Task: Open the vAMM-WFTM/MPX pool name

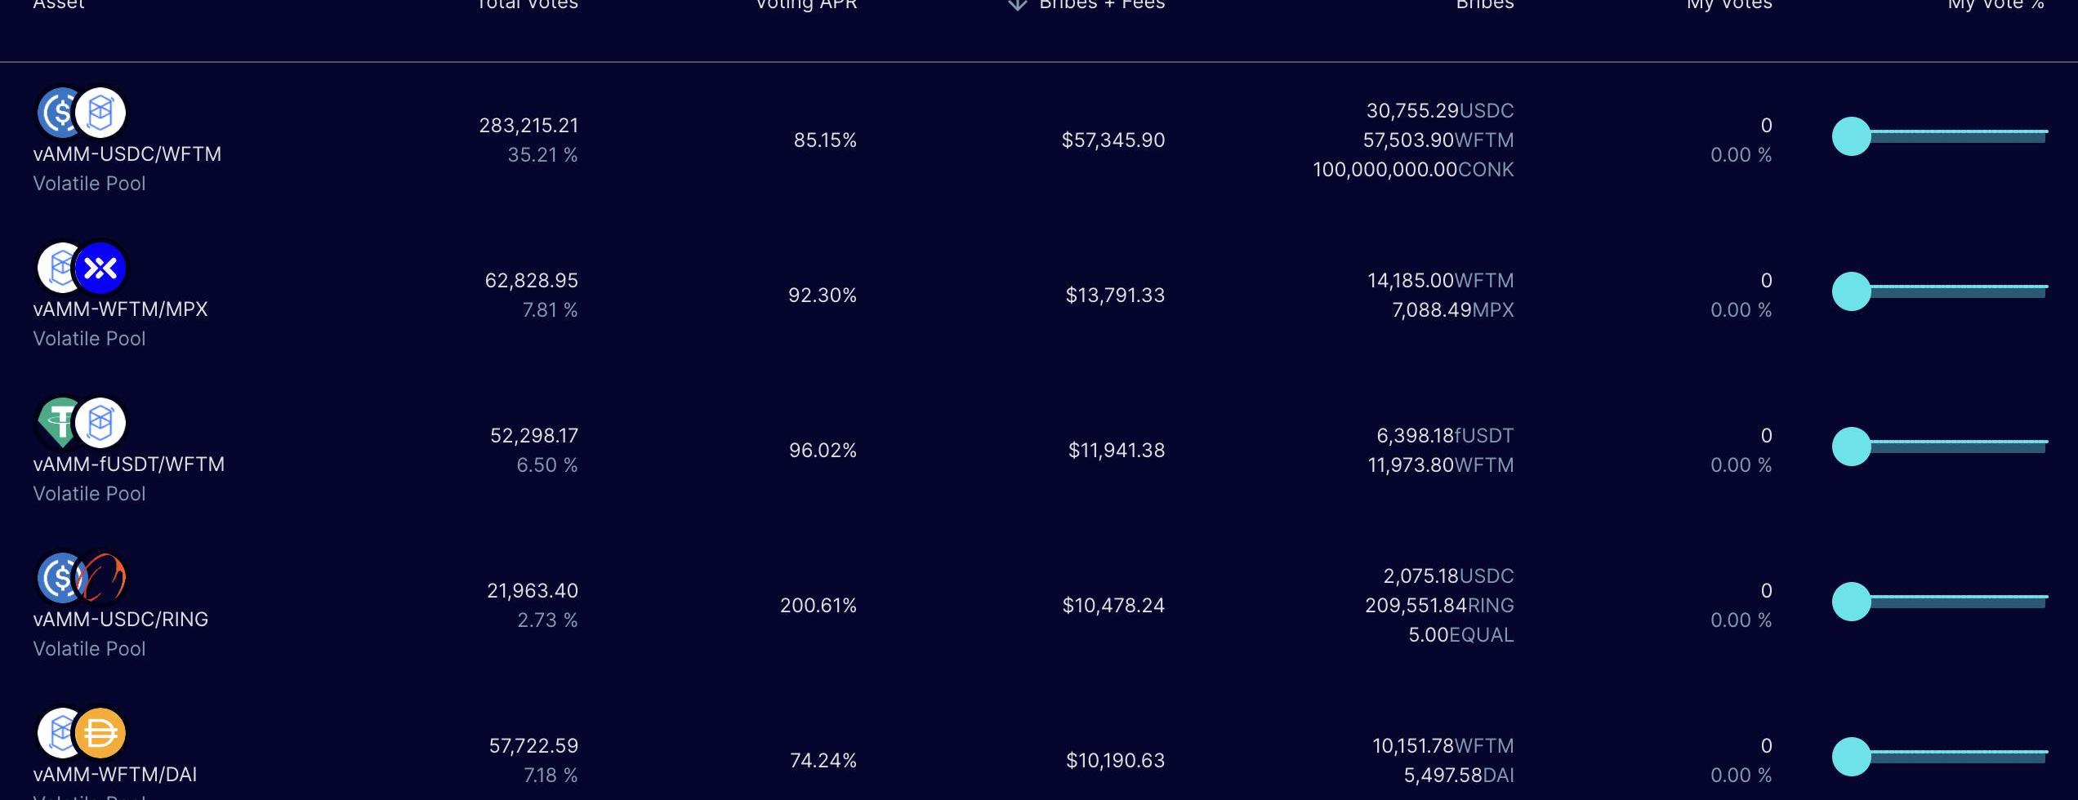Action: 121,309
